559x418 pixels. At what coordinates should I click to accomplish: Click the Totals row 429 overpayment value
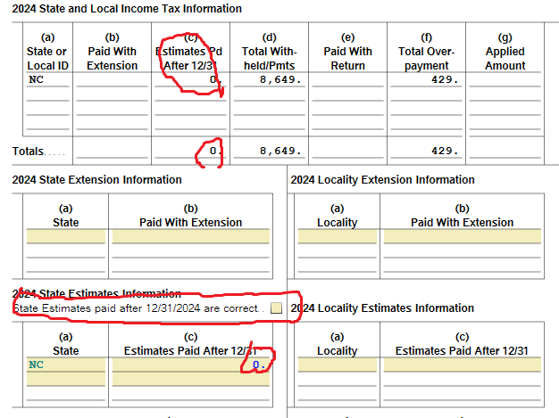[427, 151]
